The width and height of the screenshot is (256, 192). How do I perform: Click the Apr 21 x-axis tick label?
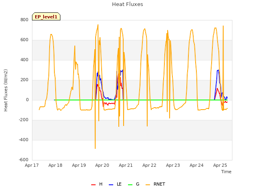(x=126, y=165)
